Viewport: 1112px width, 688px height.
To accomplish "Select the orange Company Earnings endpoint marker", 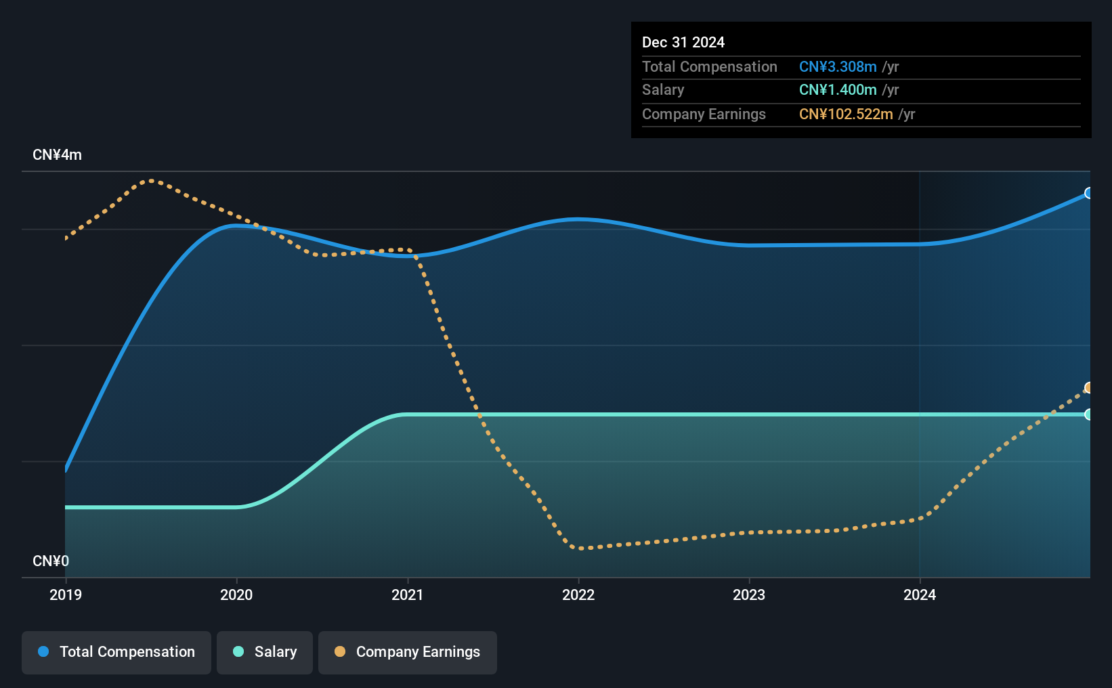I will [x=1088, y=388].
